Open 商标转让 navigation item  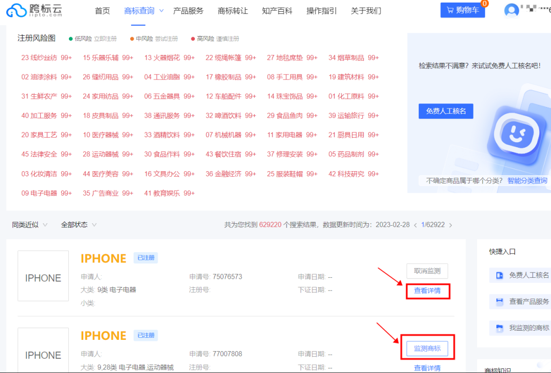233,11
